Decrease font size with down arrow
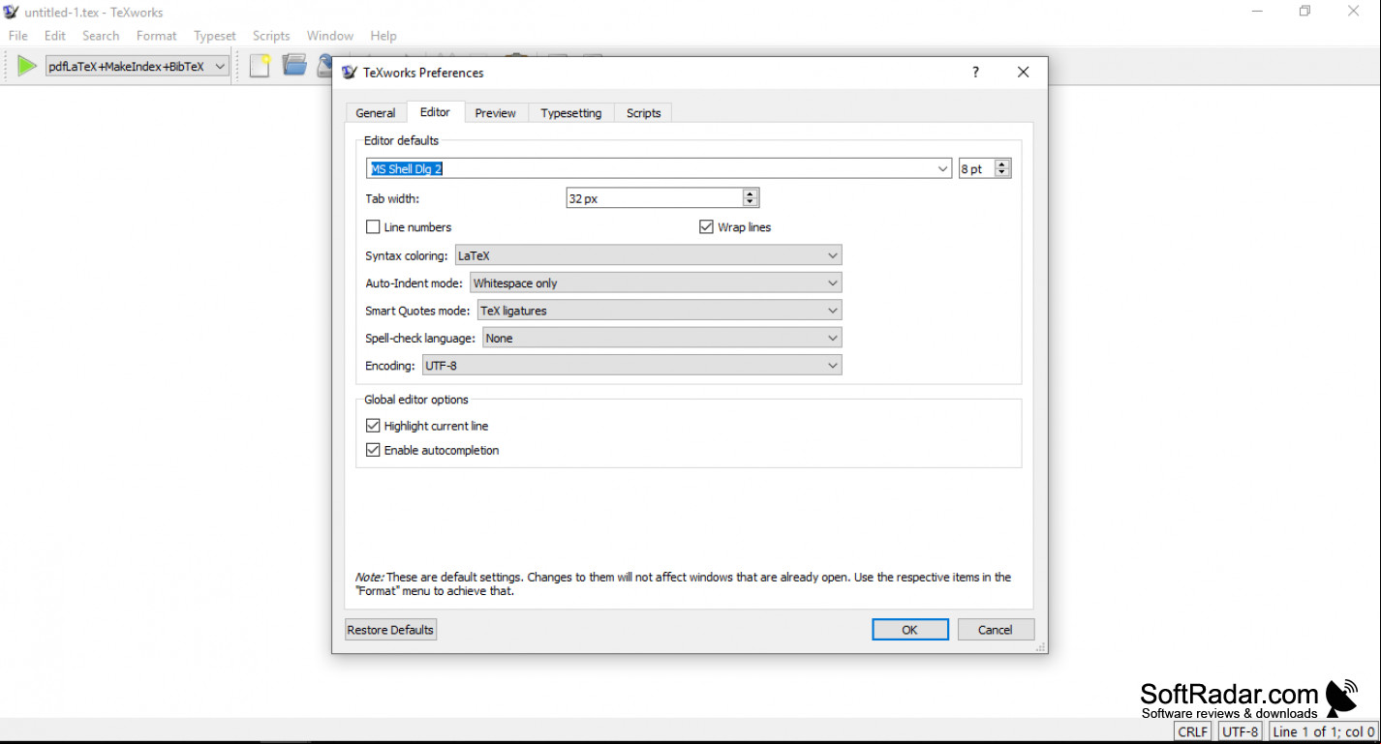 [x=1002, y=173]
